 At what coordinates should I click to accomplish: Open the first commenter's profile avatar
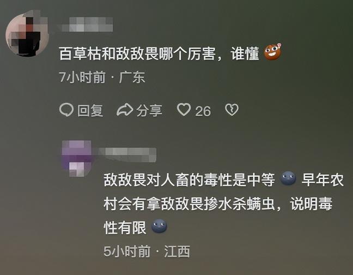click(27, 33)
